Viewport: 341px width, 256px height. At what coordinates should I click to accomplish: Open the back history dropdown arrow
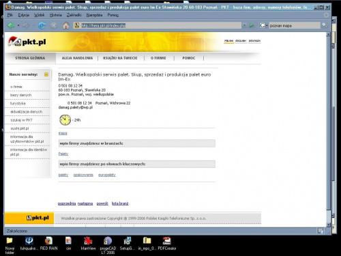click(18, 25)
